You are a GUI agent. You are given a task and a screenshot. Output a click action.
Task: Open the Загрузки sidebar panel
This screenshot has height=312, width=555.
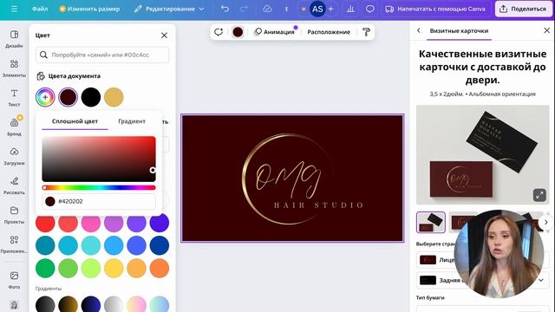coord(14,156)
